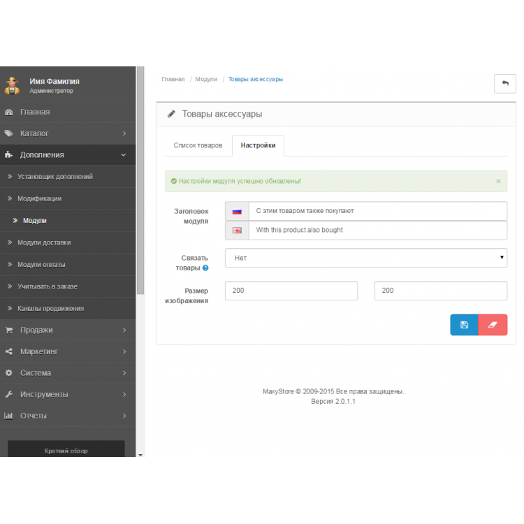This screenshot has width=524, height=524.
Task: Open Установщик дополнений in the sidebar
Action: (68, 177)
